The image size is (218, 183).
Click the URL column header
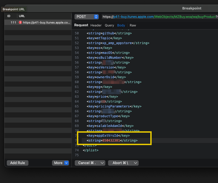pyautogui.click(x=22, y=16)
